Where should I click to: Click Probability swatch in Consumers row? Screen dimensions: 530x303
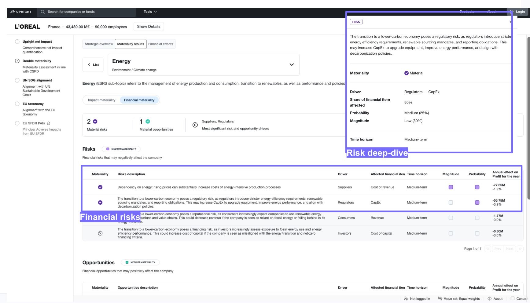point(477,218)
